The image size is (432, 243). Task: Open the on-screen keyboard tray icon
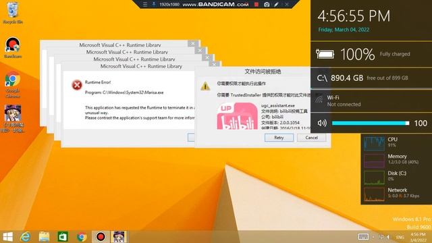pos(363,237)
